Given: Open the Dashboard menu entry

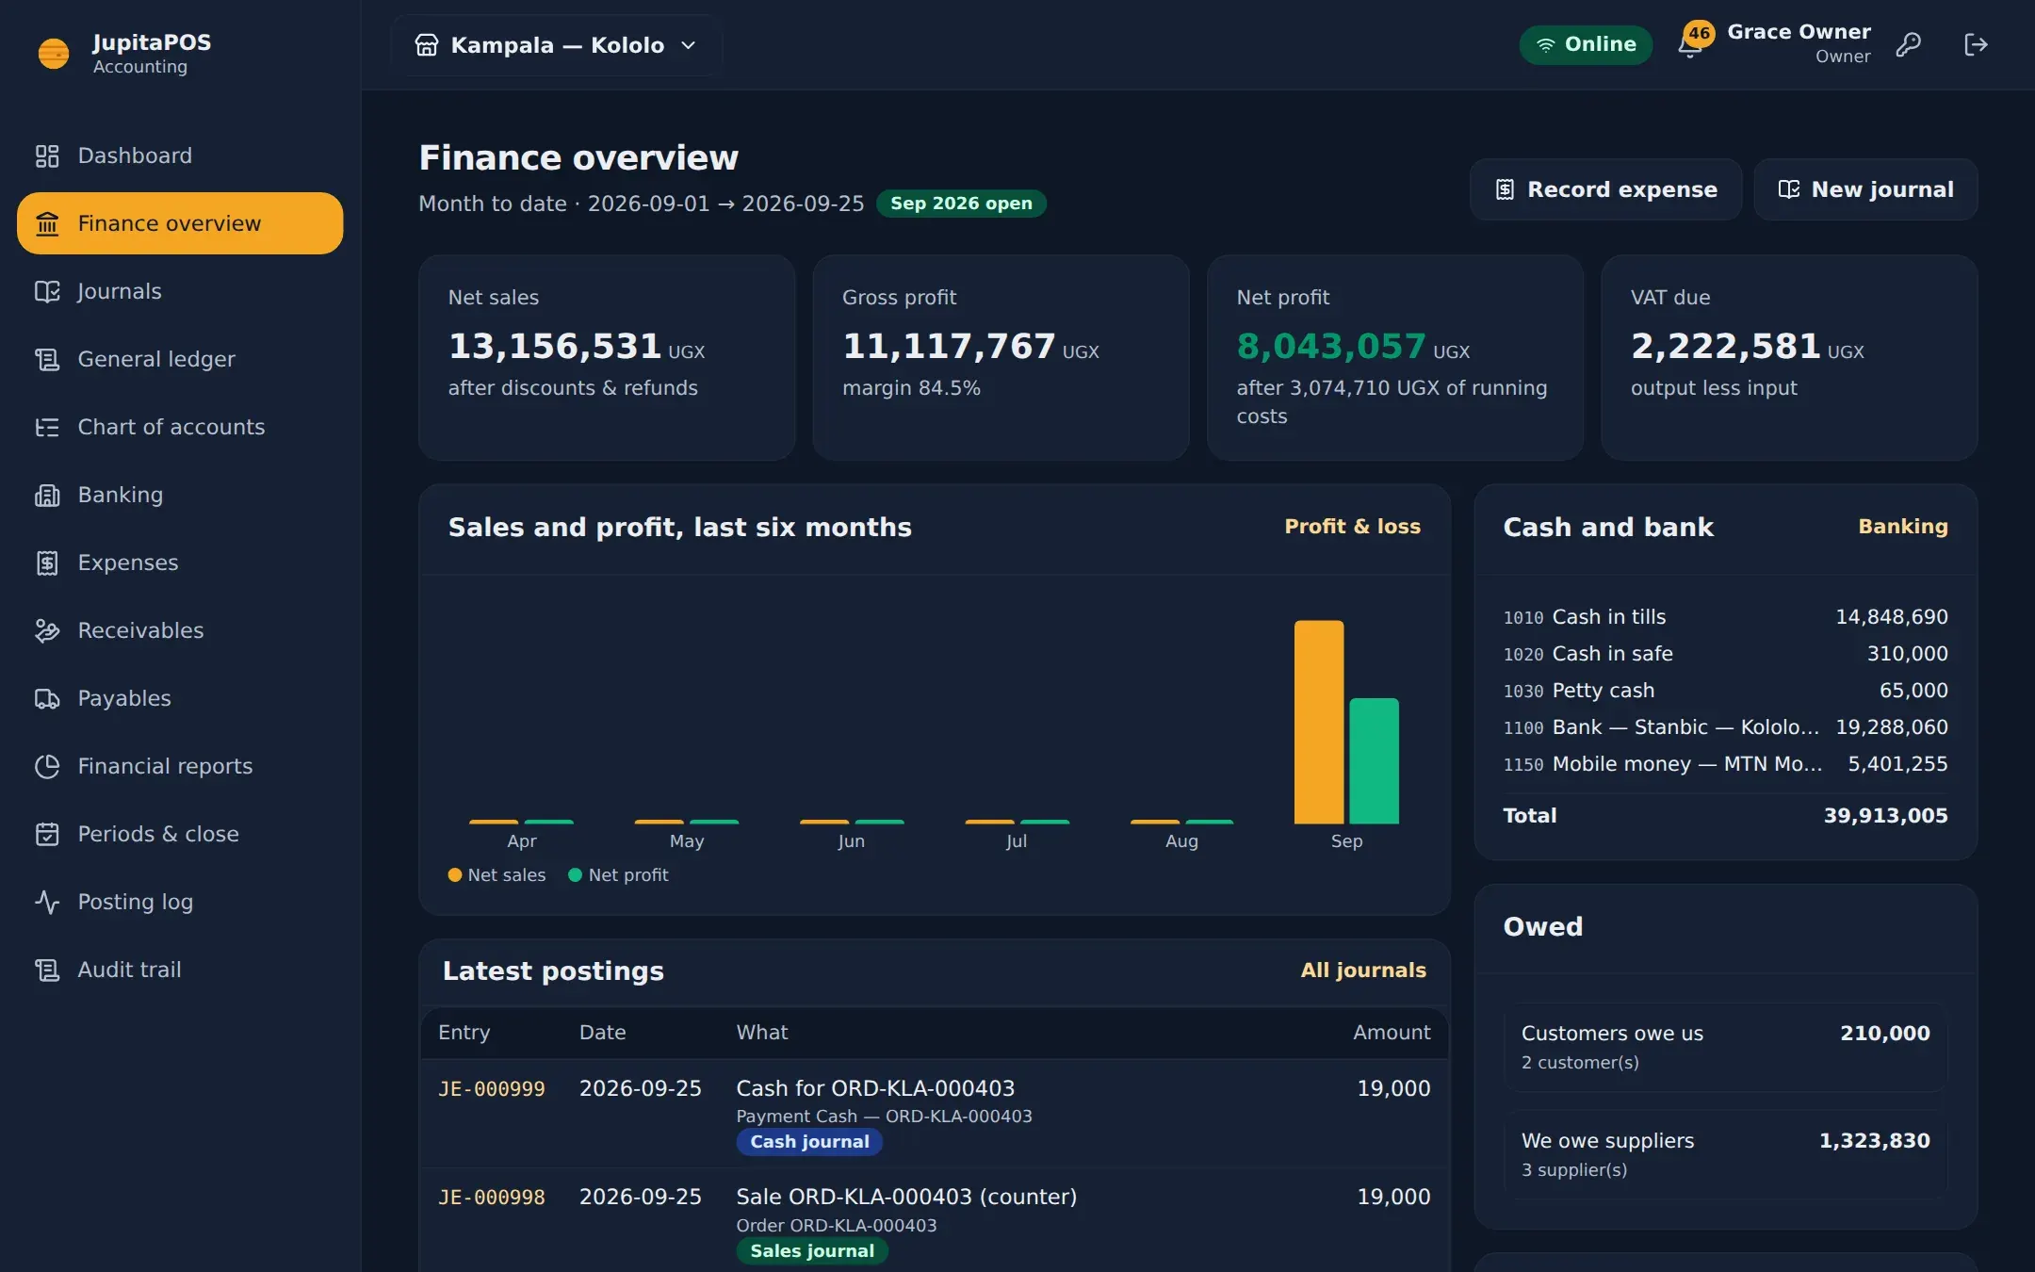Looking at the screenshot, I should click(x=180, y=155).
